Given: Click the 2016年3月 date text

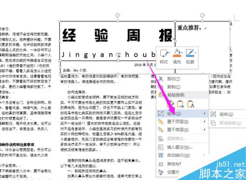Looking at the screenshot, I should pyautogui.click(x=145, y=65).
